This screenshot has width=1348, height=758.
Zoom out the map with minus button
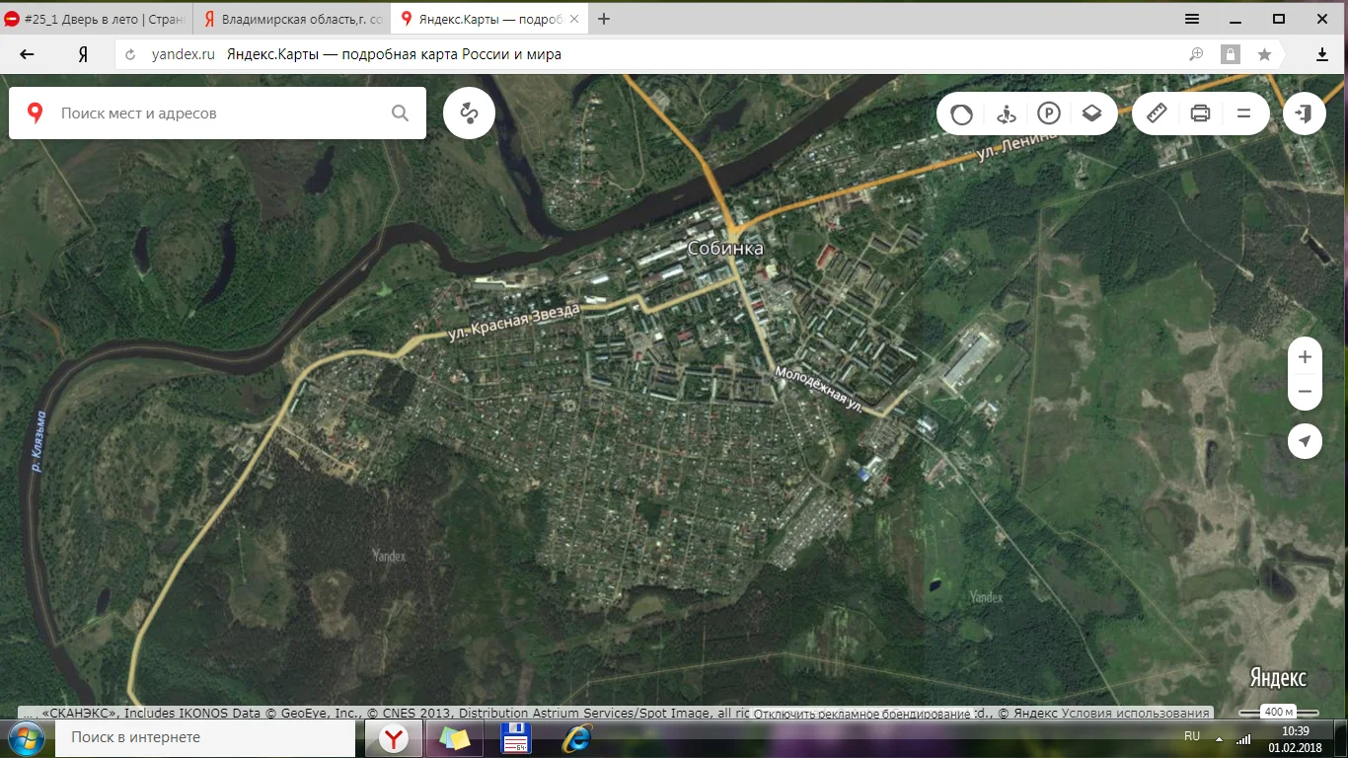tap(1305, 392)
